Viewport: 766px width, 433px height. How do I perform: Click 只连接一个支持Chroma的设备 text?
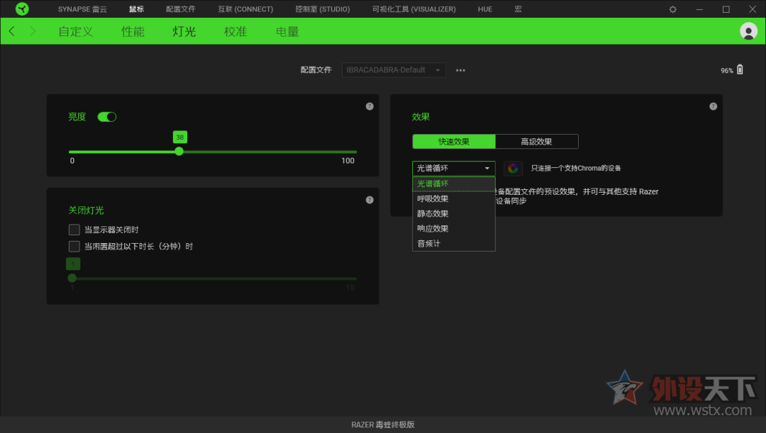click(x=576, y=169)
